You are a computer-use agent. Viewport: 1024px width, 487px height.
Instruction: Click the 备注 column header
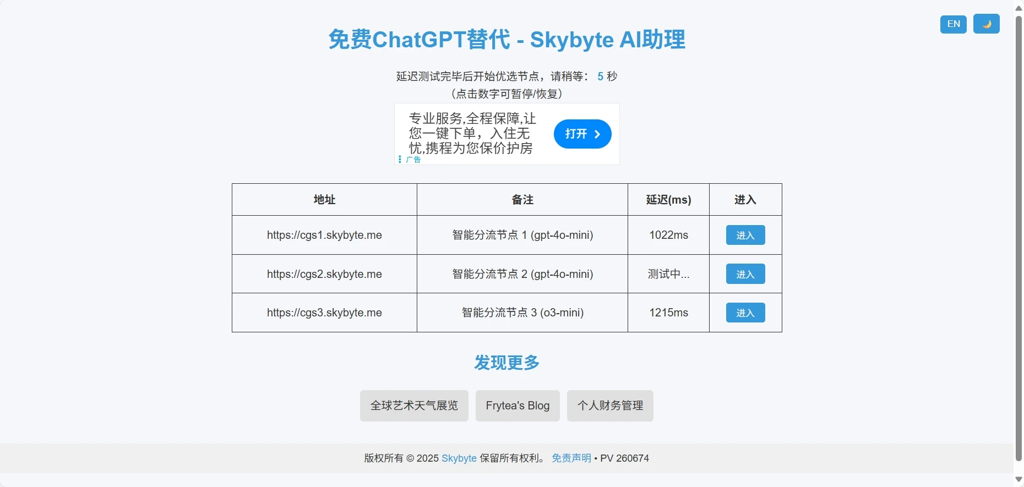click(522, 200)
